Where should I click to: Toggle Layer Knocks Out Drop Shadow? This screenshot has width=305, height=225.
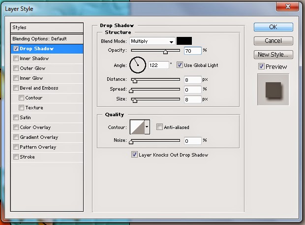134,155
